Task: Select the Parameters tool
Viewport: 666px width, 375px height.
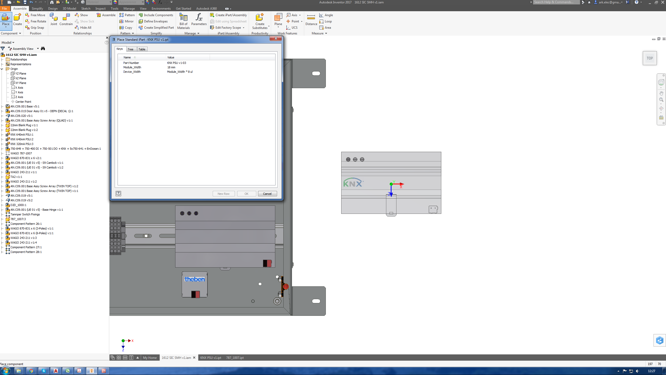Action: pos(199,21)
